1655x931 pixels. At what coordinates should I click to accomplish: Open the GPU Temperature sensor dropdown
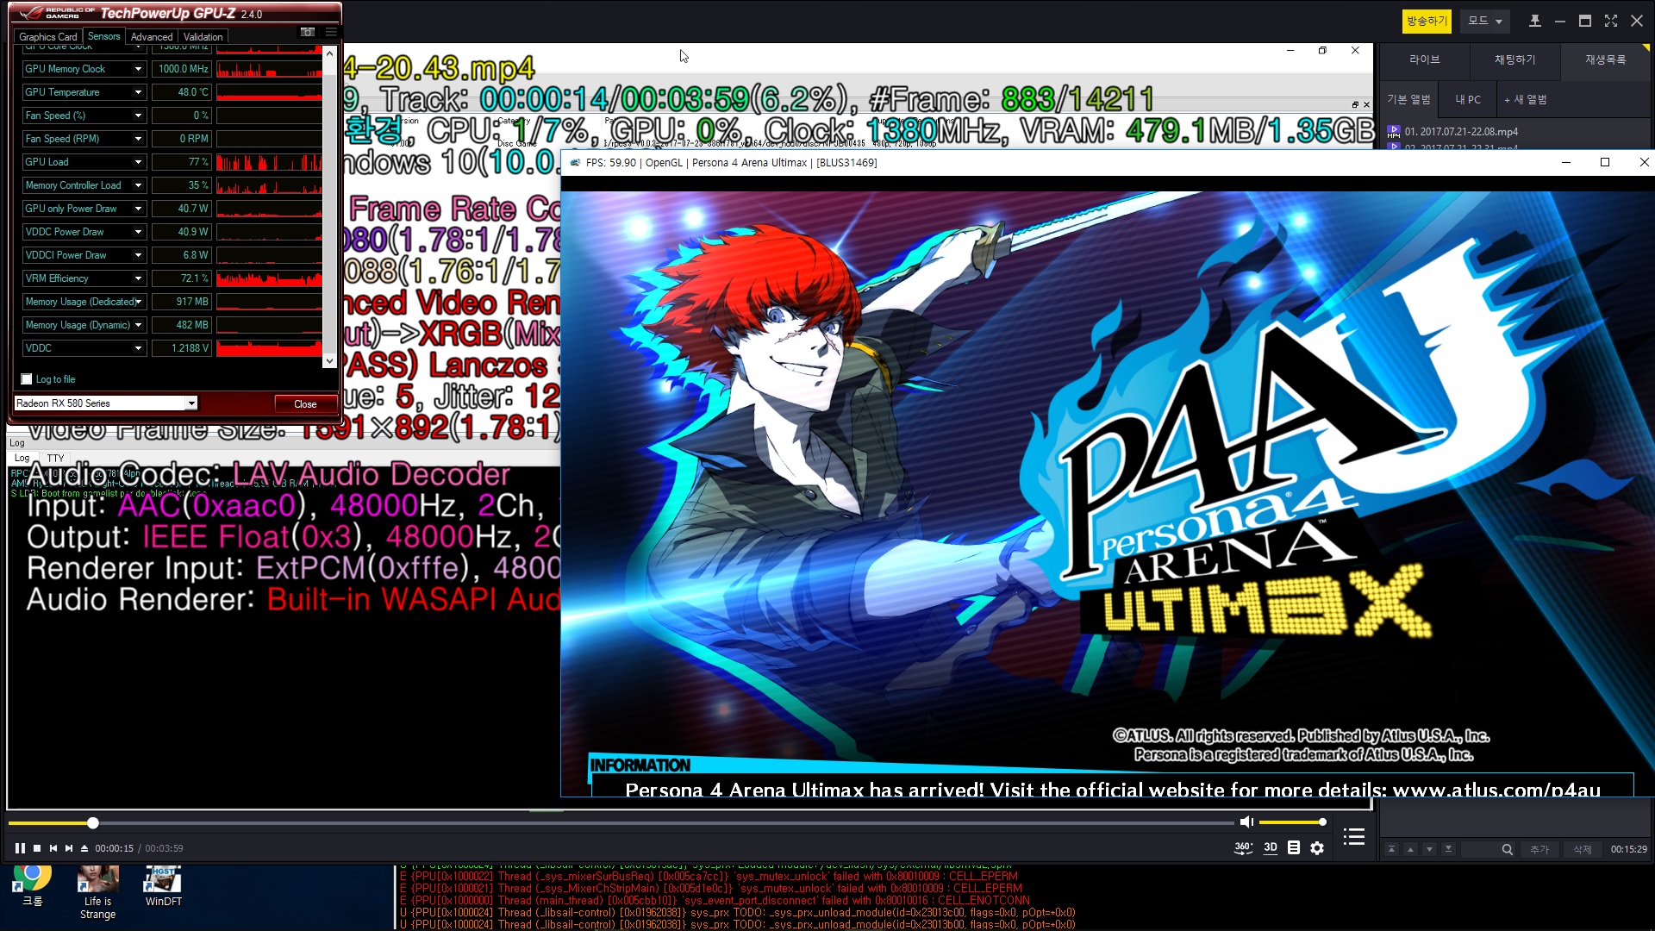136,92
